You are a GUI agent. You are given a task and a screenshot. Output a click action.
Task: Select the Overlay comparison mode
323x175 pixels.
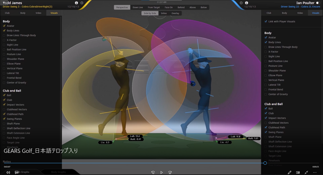(175, 13)
